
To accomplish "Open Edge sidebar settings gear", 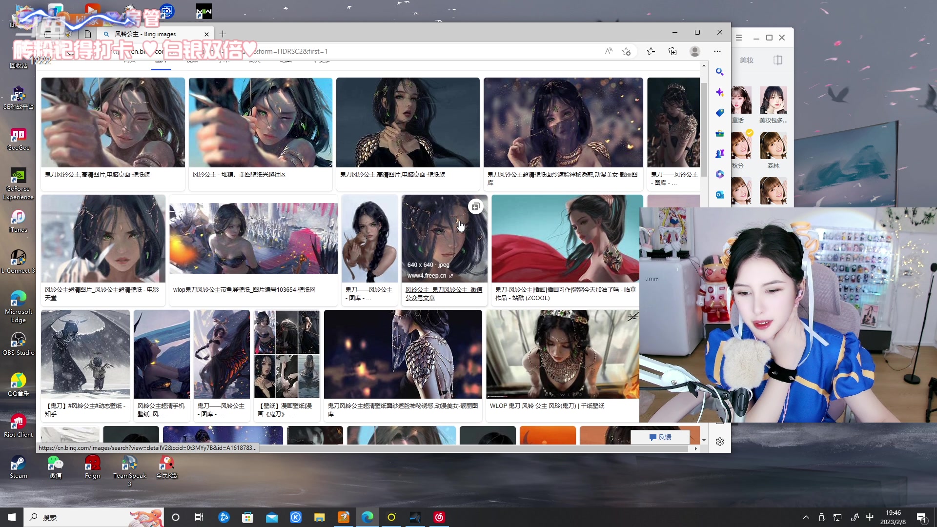I will 719,442.
